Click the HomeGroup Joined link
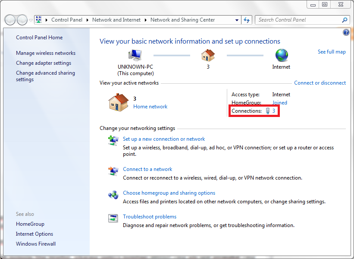Image resolution: width=354 pixels, height=259 pixels. pos(280,103)
